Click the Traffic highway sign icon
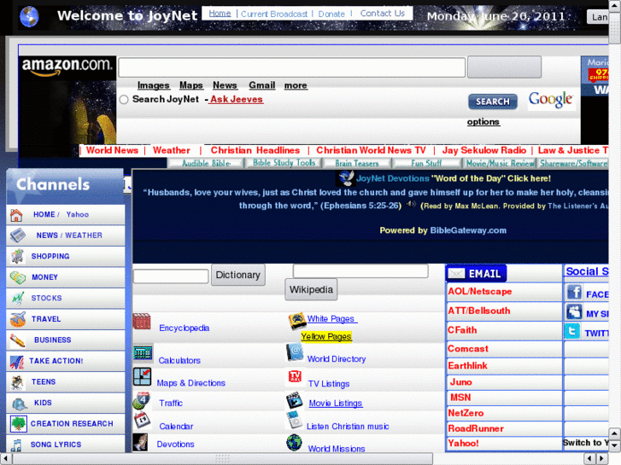Viewport: 621px width, 465px height. click(x=142, y=400)
